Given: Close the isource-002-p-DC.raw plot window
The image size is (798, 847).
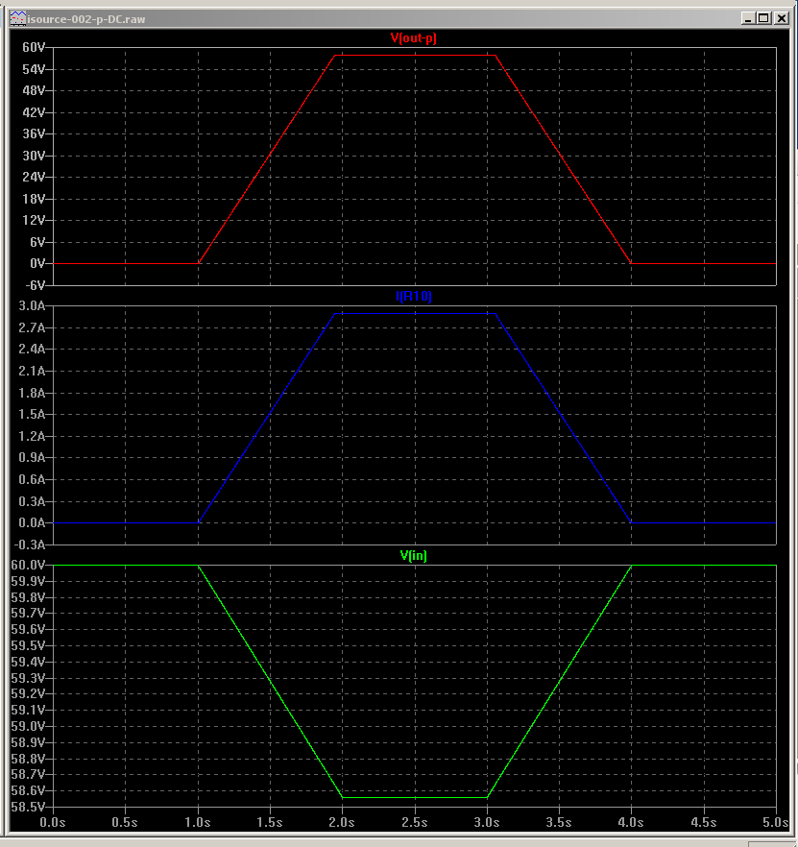Looking at the screenshot, I should pos(782,18).
